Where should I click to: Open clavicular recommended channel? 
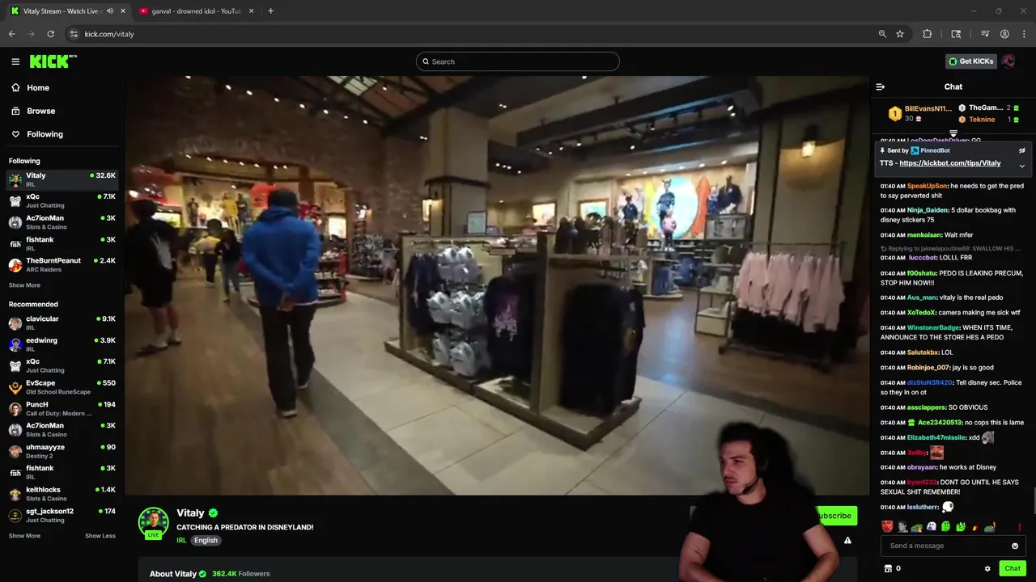[62, 323]
